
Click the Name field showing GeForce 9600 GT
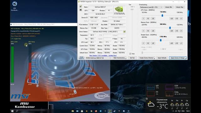click(x=100, y=7)
